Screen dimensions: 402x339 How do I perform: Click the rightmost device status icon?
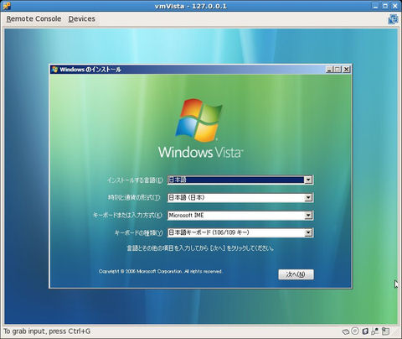point(386,331)
